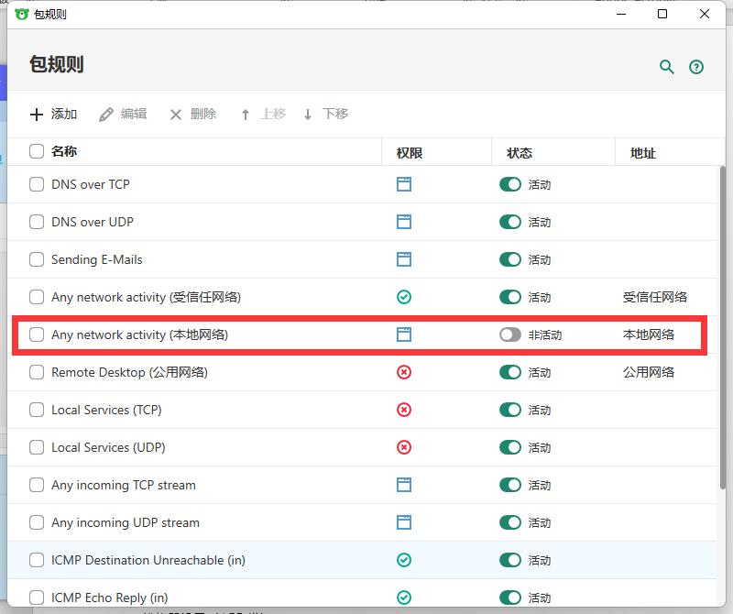Image resolution: width=733 pixels, height=614 pixels.
Task: Click 编辑 to edit selected rule
Action: pos(122,114)
